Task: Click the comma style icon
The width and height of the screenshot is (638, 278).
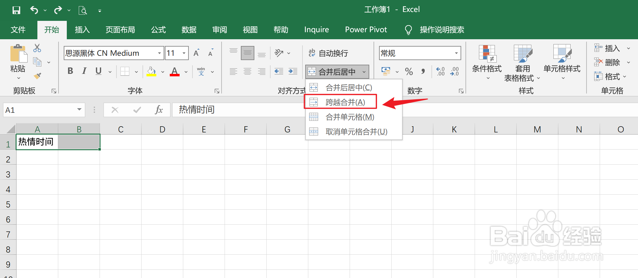Action: [423, 71]
